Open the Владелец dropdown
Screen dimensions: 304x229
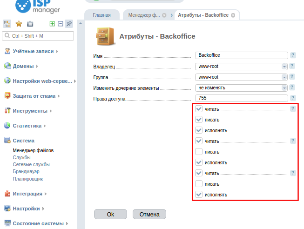(x=242, y=66)
